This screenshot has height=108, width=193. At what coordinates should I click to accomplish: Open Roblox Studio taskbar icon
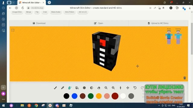pos(71,105)
